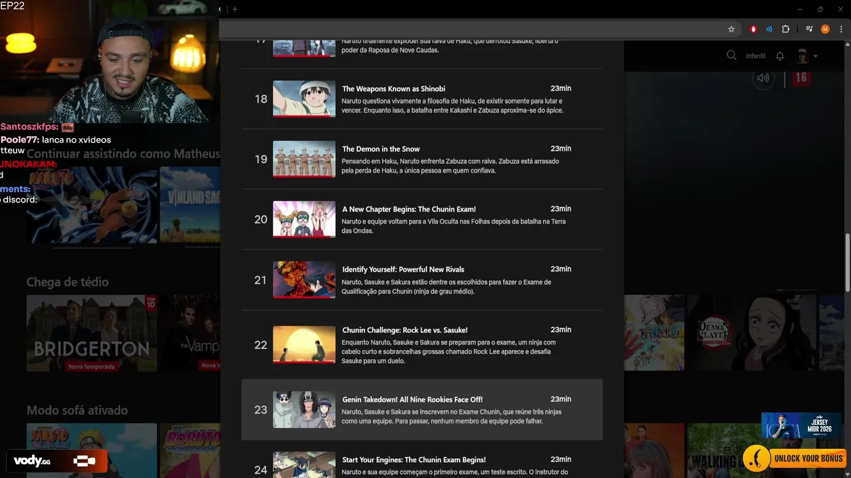Screen dimensions: 851x478
Task: Expand the Netflix profile menu caret
Action: (815, 56)
